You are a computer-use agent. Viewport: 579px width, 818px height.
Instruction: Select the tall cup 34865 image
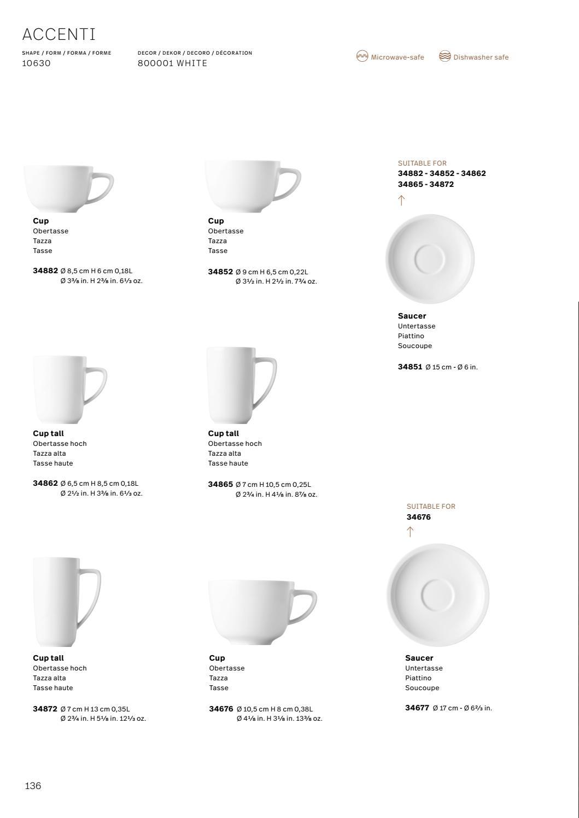tap(242, 385)
